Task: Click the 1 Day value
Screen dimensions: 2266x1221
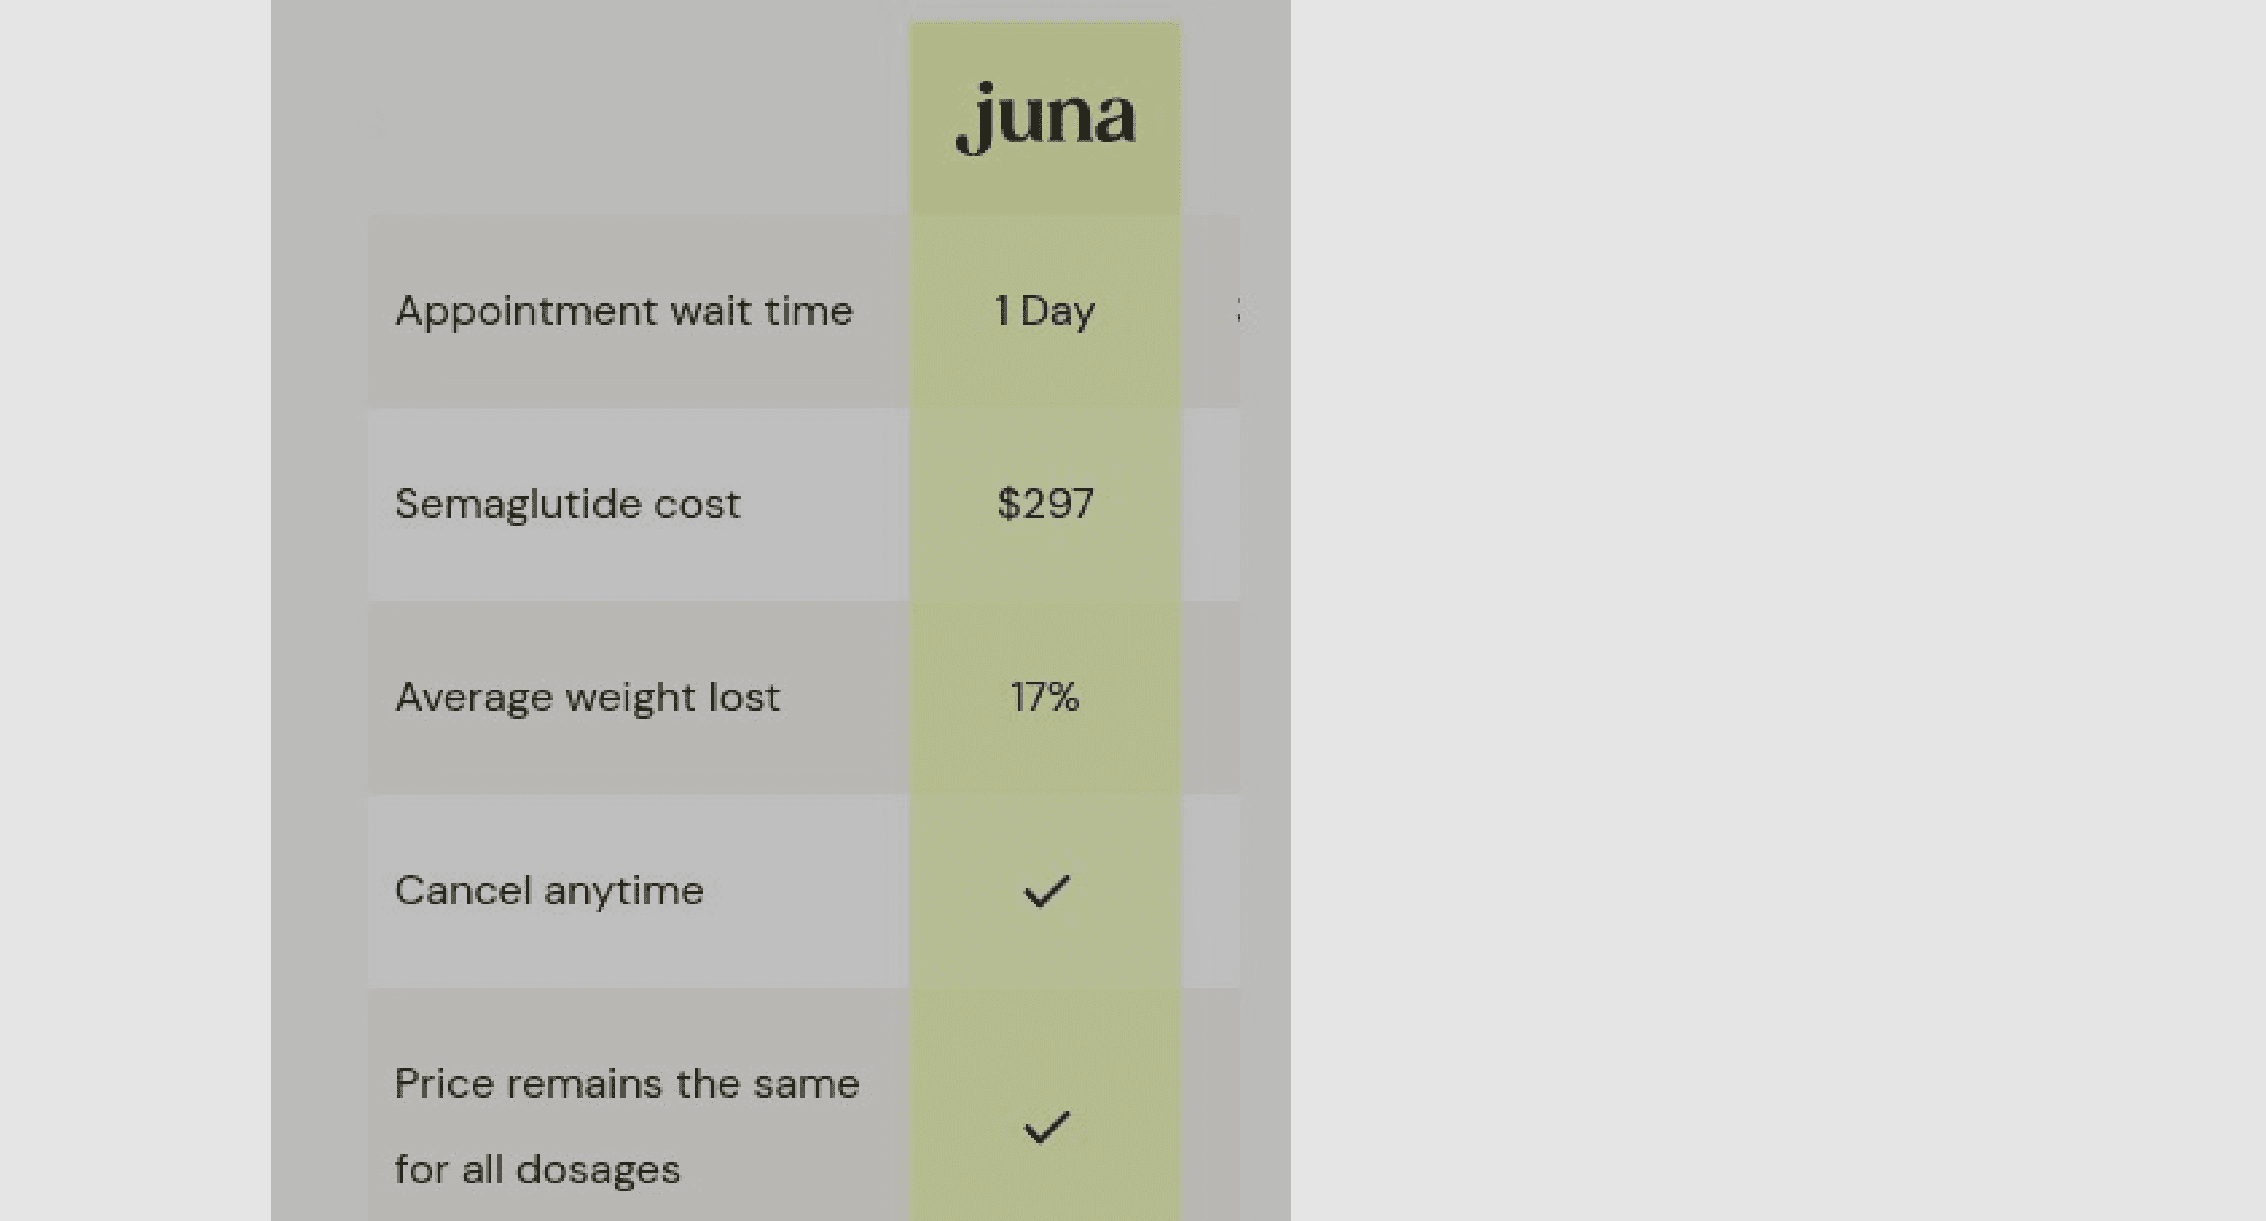Action: pyautogui.click(x=1045, y=311)
